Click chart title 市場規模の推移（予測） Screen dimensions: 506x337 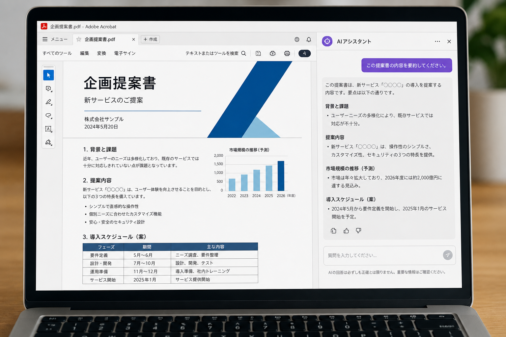click(x=249, y=150)
